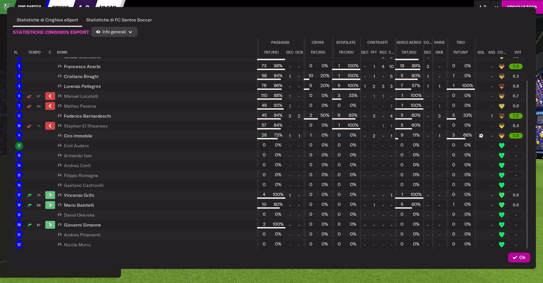The width and height of the screenshot is (543, 283).
Task: Click Armando Izzo's row name
Action: [x=78, y=156]
